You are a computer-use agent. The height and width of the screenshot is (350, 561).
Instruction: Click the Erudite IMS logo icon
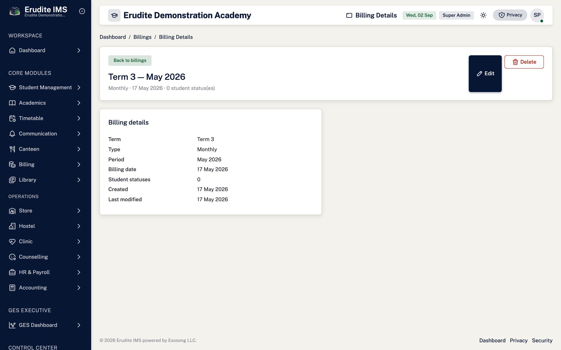(x=14, y=12)
